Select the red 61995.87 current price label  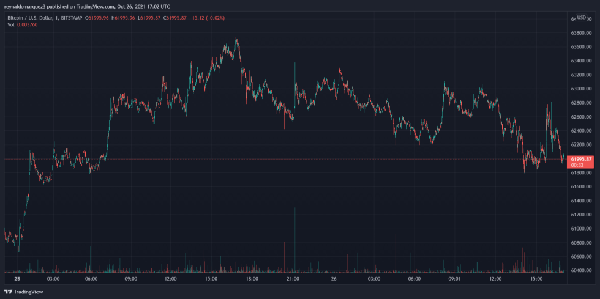582,159
